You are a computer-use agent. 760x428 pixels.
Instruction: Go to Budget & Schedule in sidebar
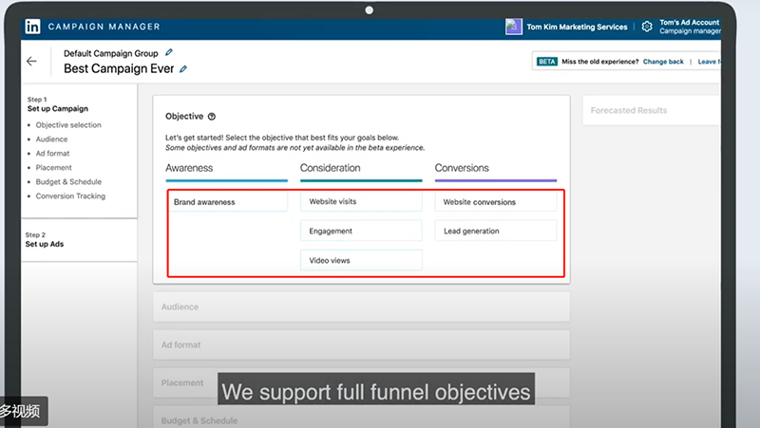click(68, 181)
